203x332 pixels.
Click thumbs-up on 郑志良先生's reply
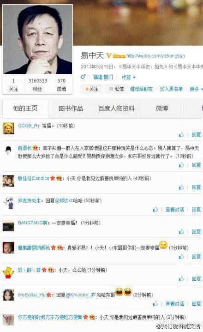(x=155, y=210)
